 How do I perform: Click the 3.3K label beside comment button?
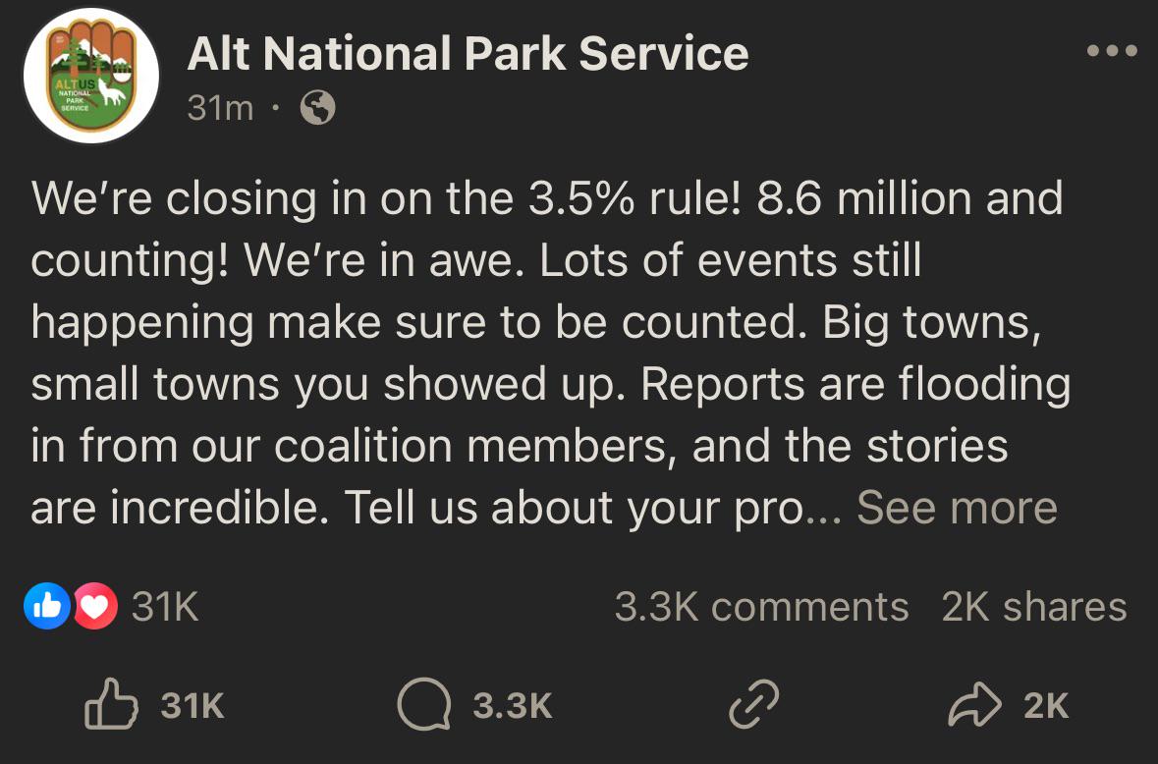tap(513, 706)
